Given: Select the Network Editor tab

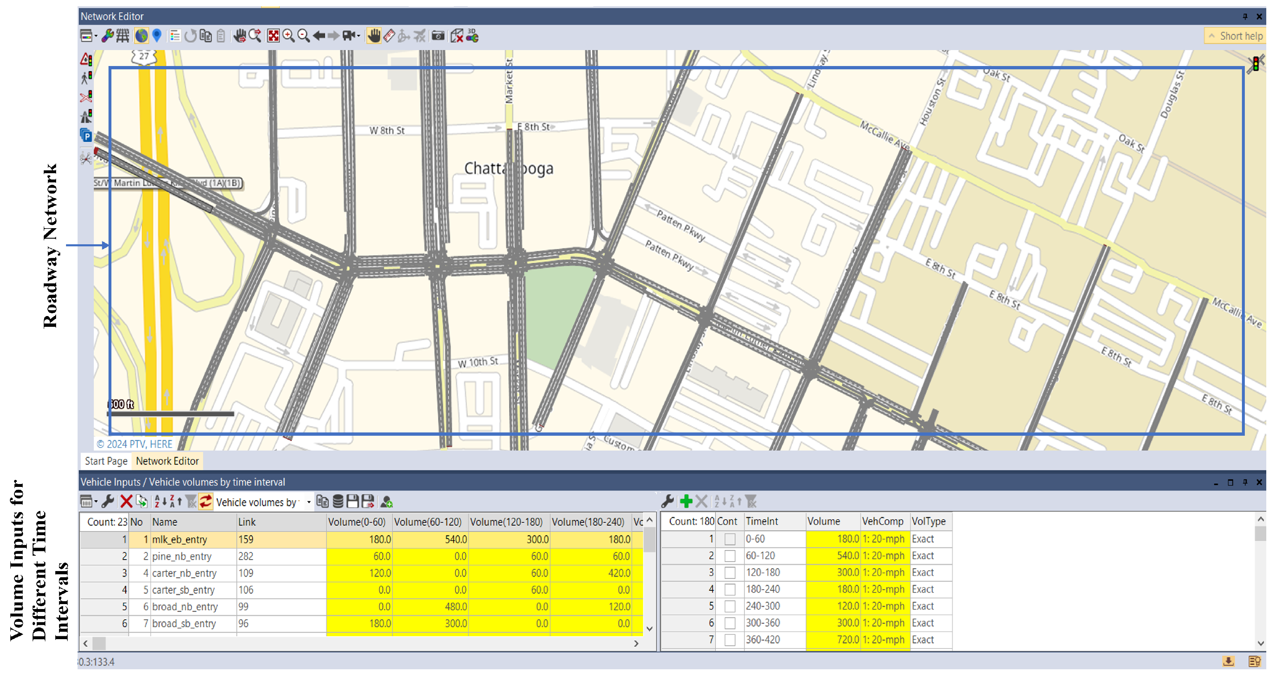Looking at the screenshot, I should [x=167, y=461].
